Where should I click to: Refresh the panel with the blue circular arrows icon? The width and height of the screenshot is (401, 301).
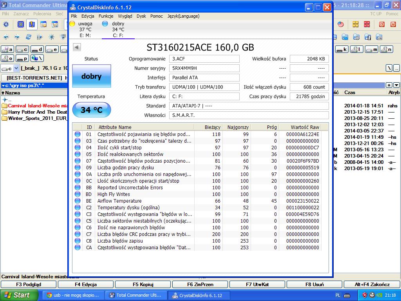tap(28, 37)
